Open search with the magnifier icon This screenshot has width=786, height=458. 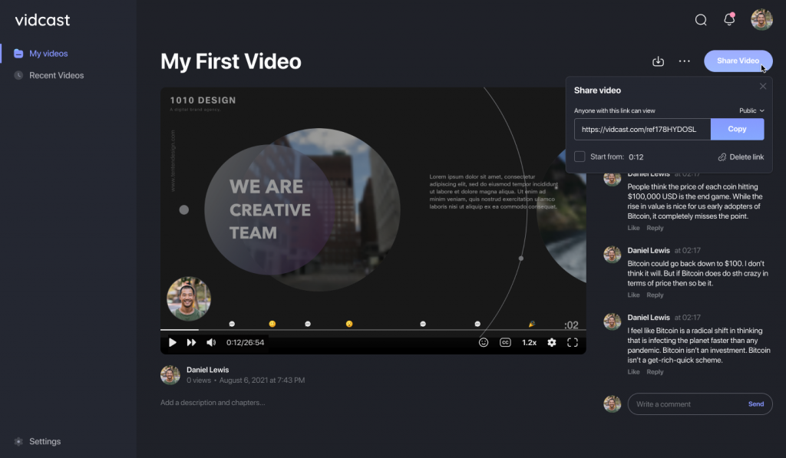coord(700,20)
